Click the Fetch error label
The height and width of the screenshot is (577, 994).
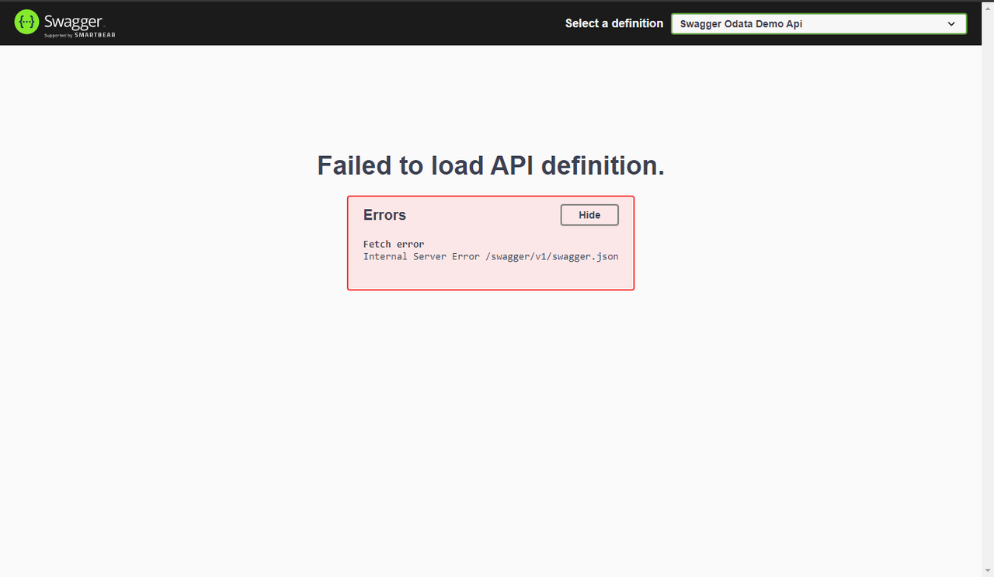(x=393, y=244)
